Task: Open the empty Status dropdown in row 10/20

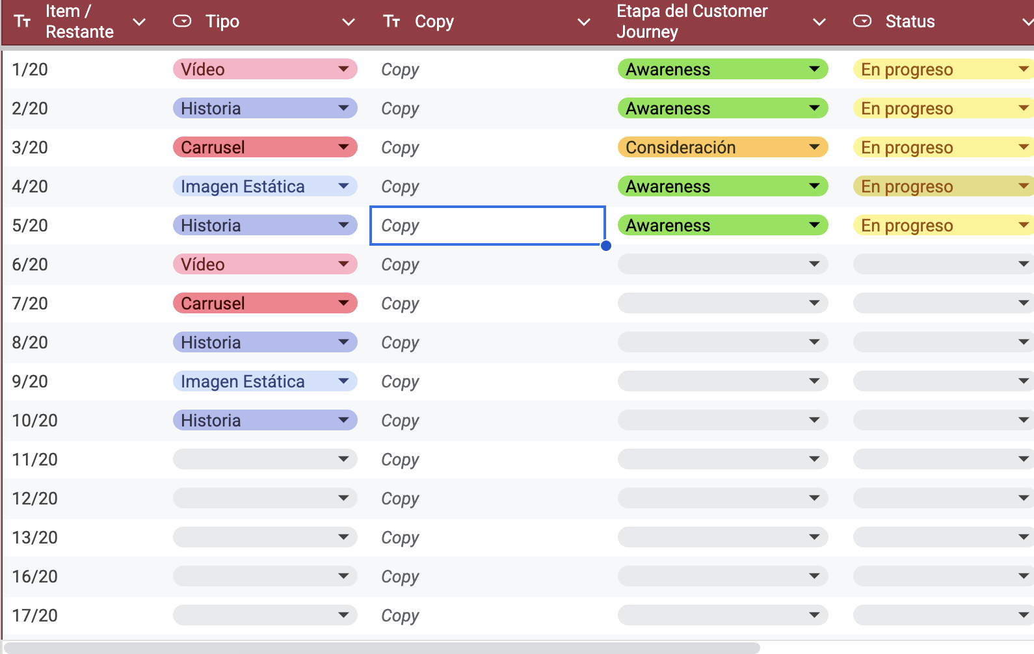Action: pyautogui.click(x=944, y=420)
